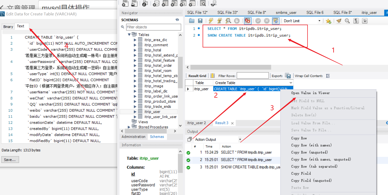
Task: Export the result grid using the Export icon
Action: click(x=288, y=76)
